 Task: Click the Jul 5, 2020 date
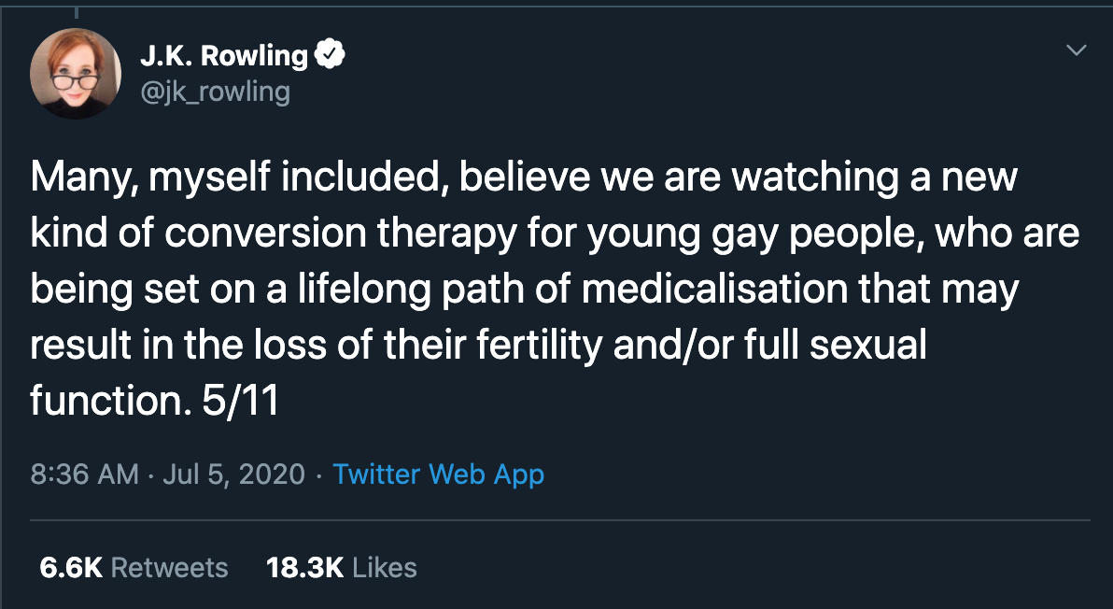pyautogui.click(x=233, y=474)
